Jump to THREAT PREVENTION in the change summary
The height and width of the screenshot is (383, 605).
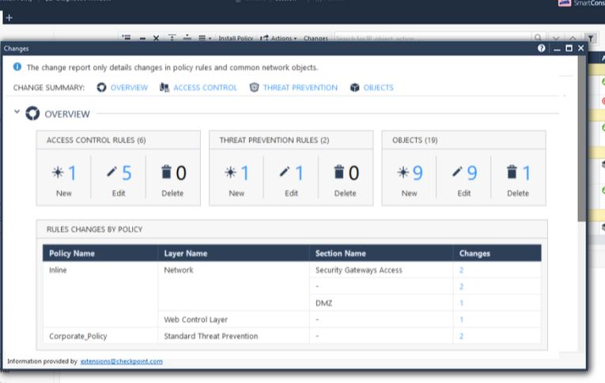(301, 88)
